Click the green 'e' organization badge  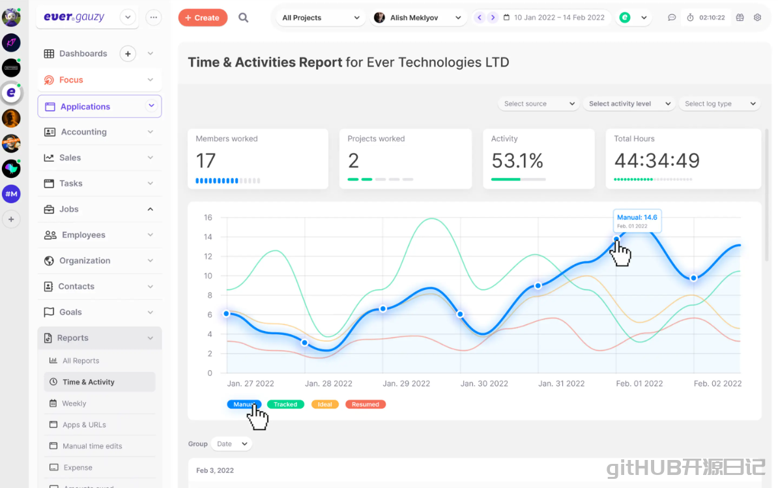(x=625, y=18)
